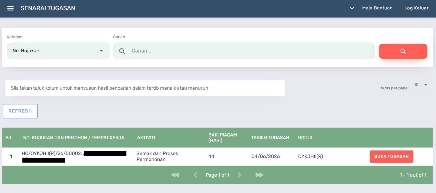Click the Semak dan Proses Permohonan activity cell
The width and height of the screenshot is (436, 193).
(157, 156)
